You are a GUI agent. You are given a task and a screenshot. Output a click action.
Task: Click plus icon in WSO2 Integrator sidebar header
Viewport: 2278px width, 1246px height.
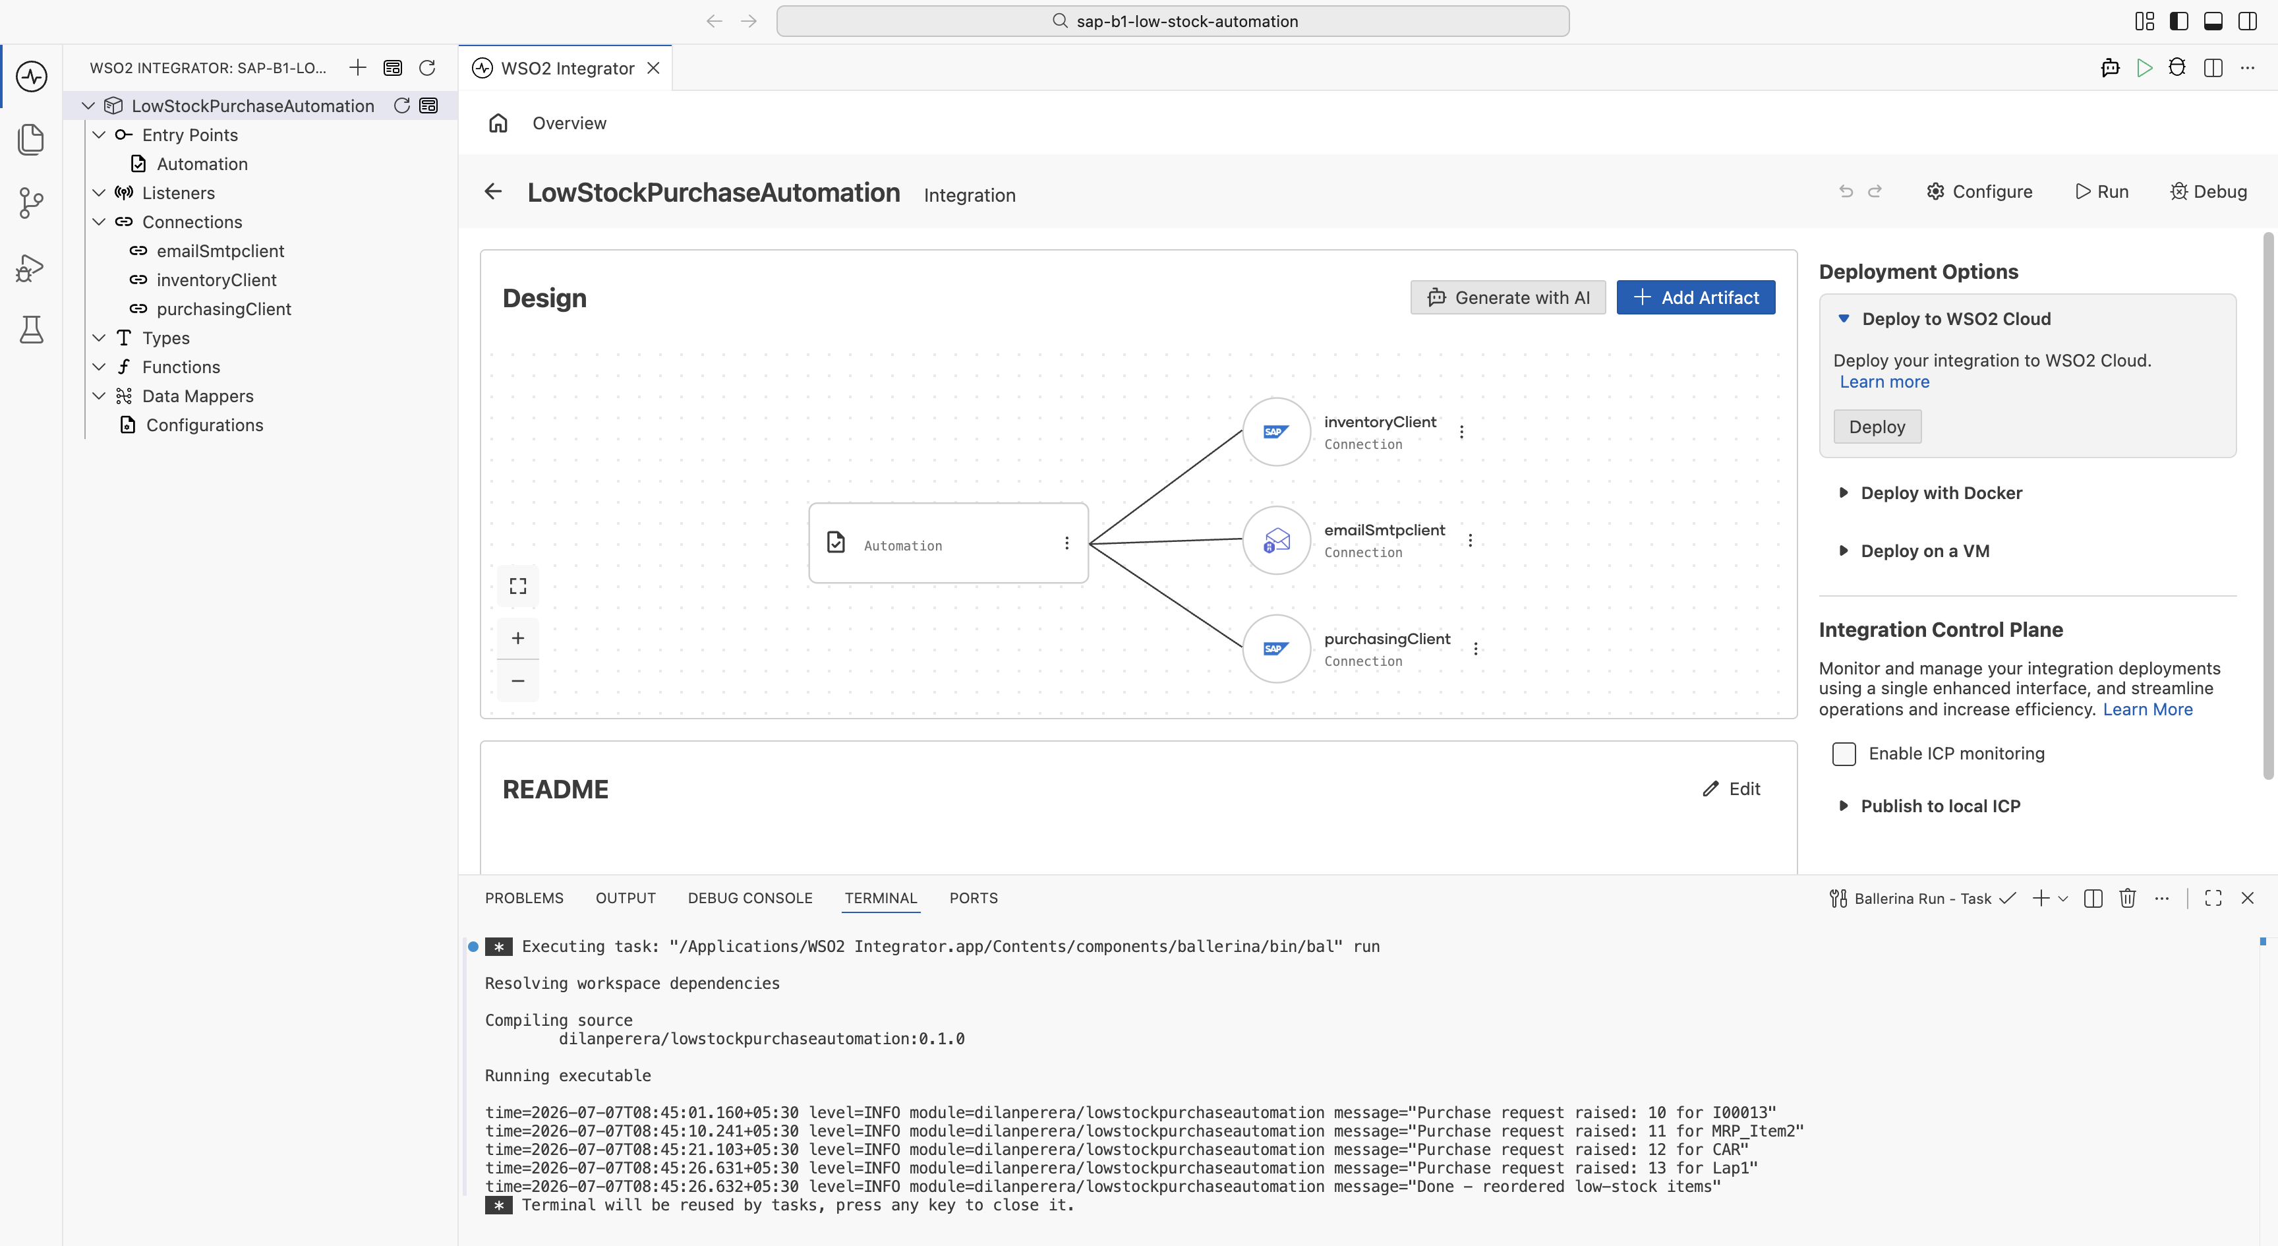pyautogui.click(x=357, y=67)
